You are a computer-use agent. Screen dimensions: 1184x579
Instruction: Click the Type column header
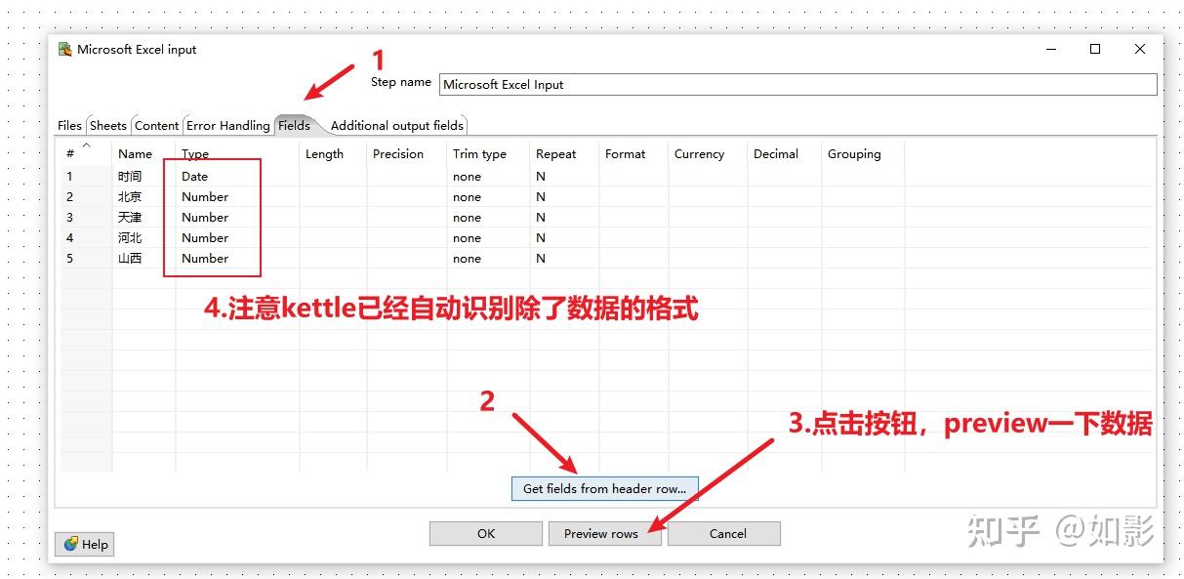pyautogui.click(x=195, y=153)
